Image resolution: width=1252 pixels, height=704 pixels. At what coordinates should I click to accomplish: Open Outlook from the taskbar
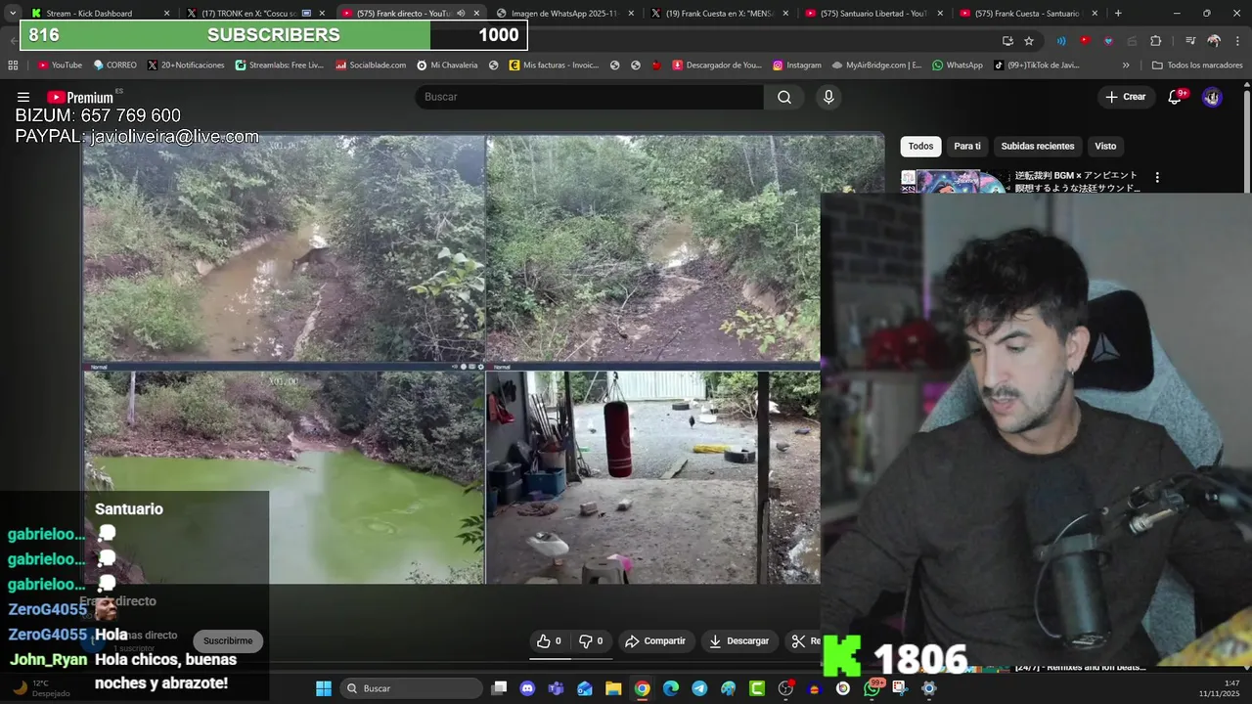[x=585, y=688]
